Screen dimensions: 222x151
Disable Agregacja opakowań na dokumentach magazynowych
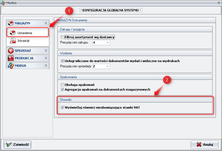coord(62,89)
